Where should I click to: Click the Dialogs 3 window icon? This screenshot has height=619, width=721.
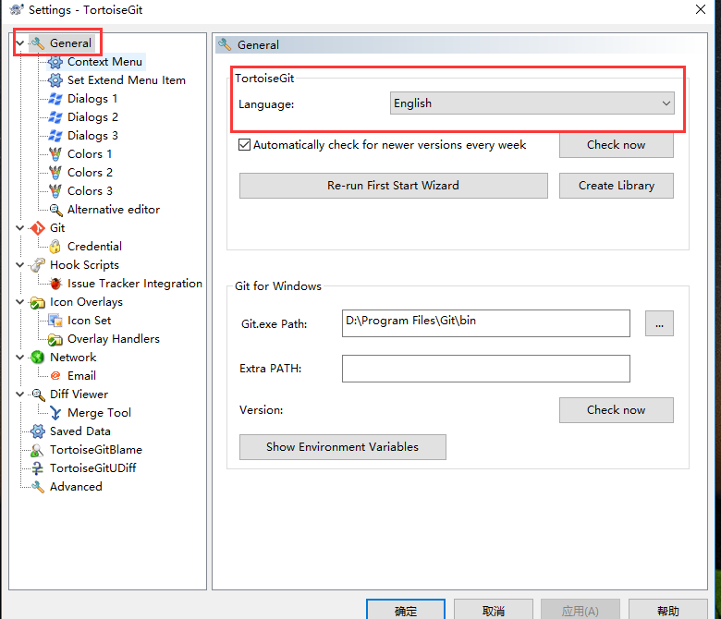(55, 136)
